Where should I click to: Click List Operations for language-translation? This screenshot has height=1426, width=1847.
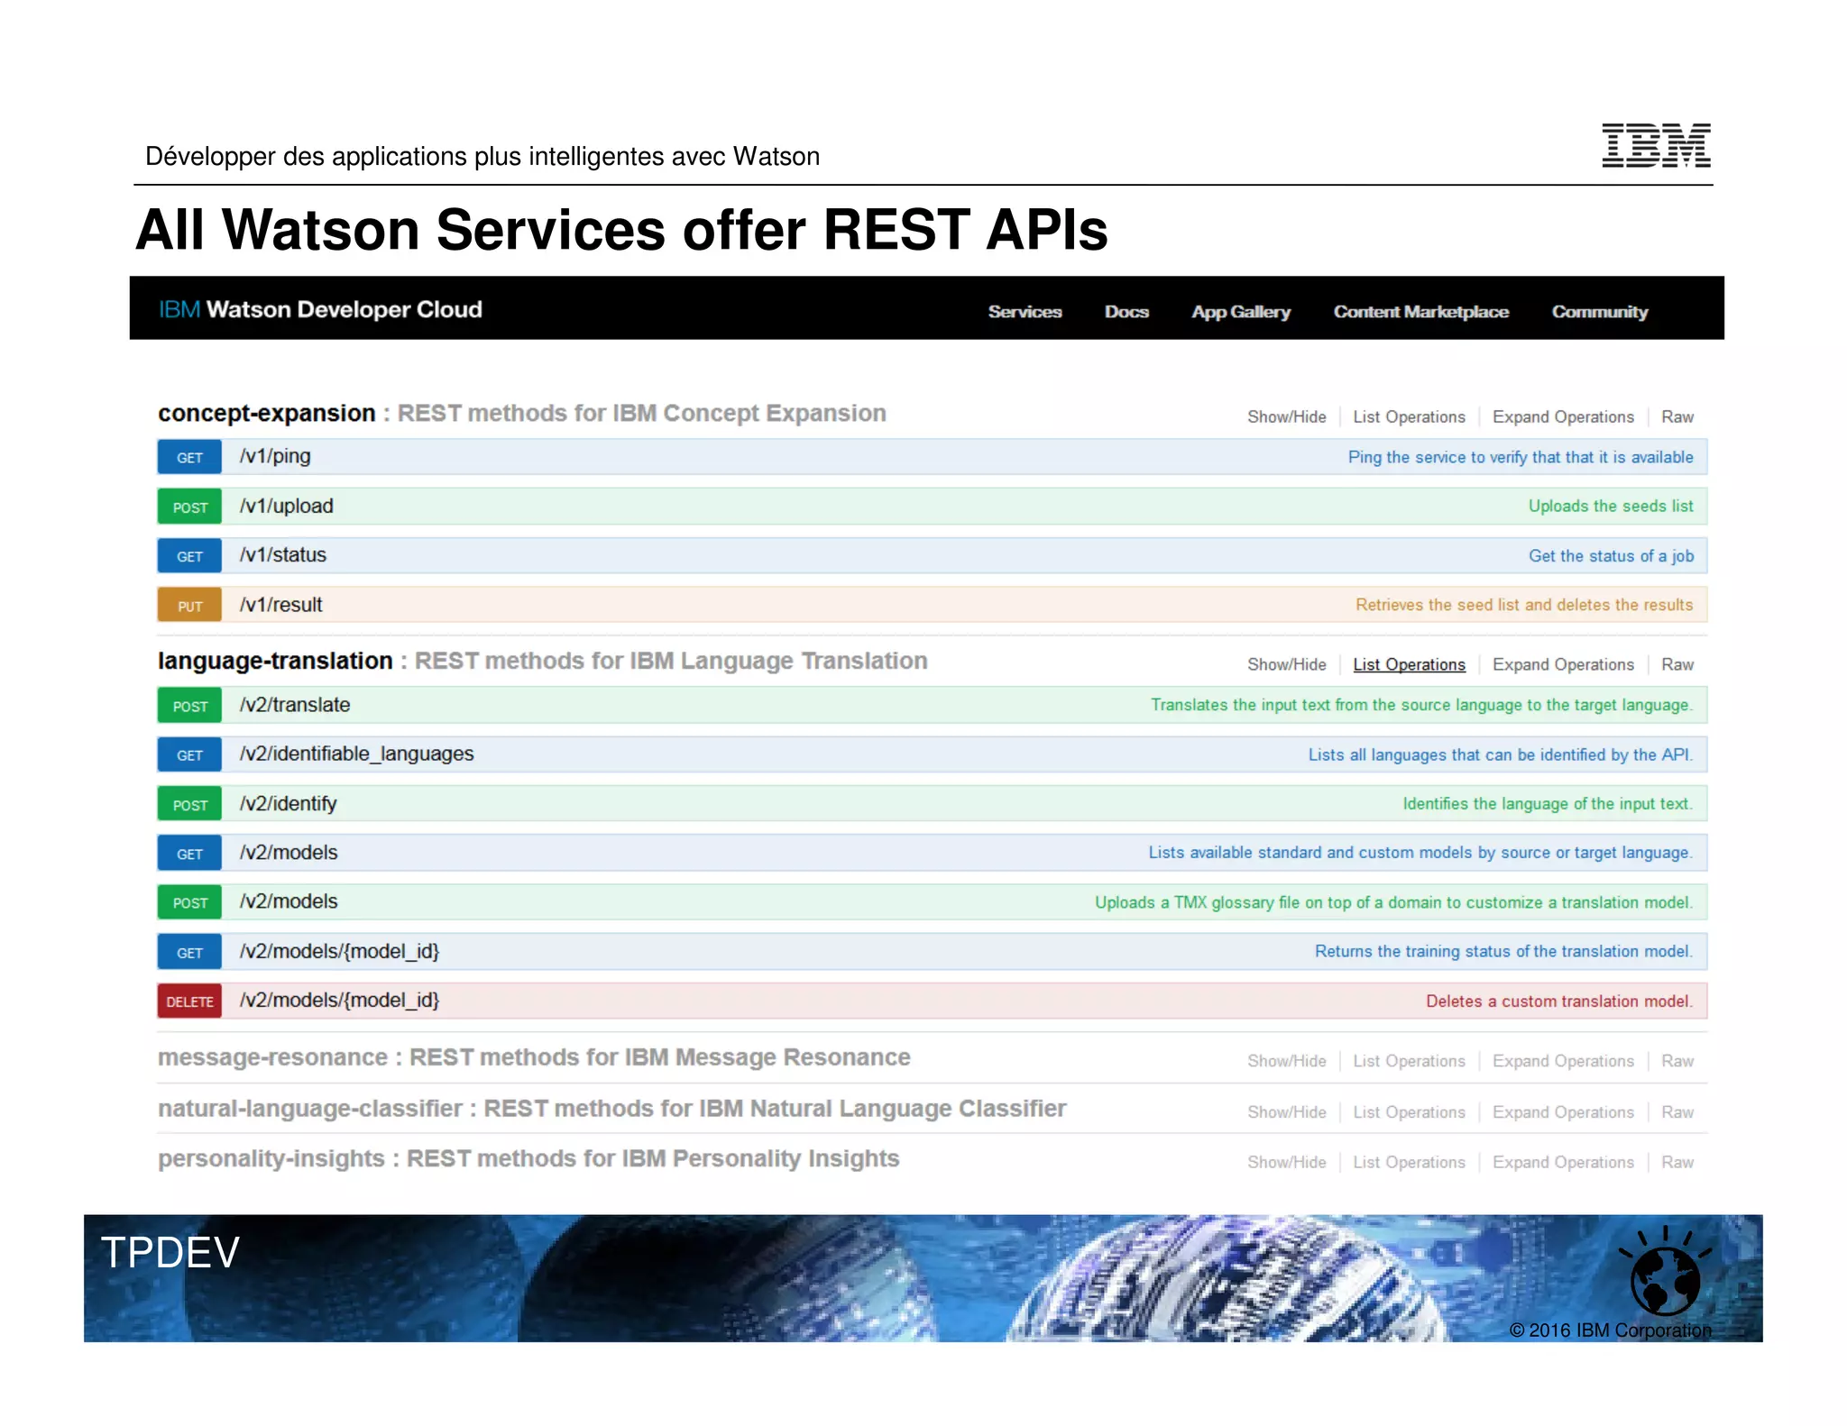1409,664
